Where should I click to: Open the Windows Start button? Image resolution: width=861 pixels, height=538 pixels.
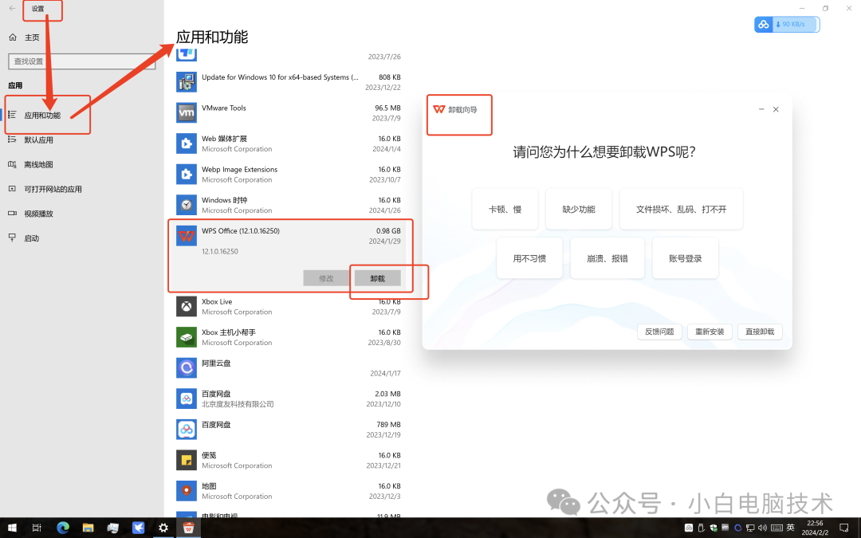tap(11, 528)
